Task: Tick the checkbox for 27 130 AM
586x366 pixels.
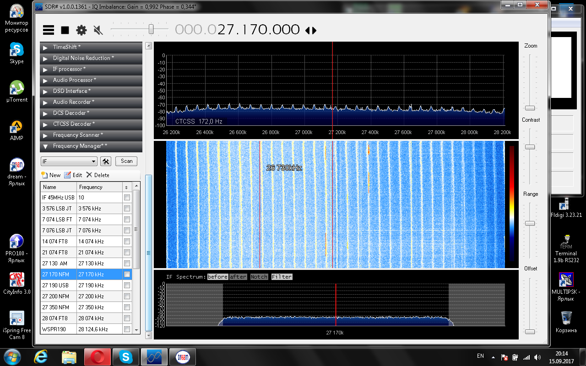Action: click(x=127, y=264)
